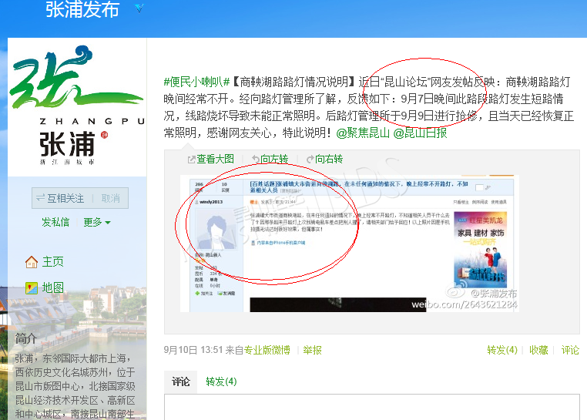Click the embedded forum screenshot image
Viewport: 587px width, 420px height.
click(349, 244)
